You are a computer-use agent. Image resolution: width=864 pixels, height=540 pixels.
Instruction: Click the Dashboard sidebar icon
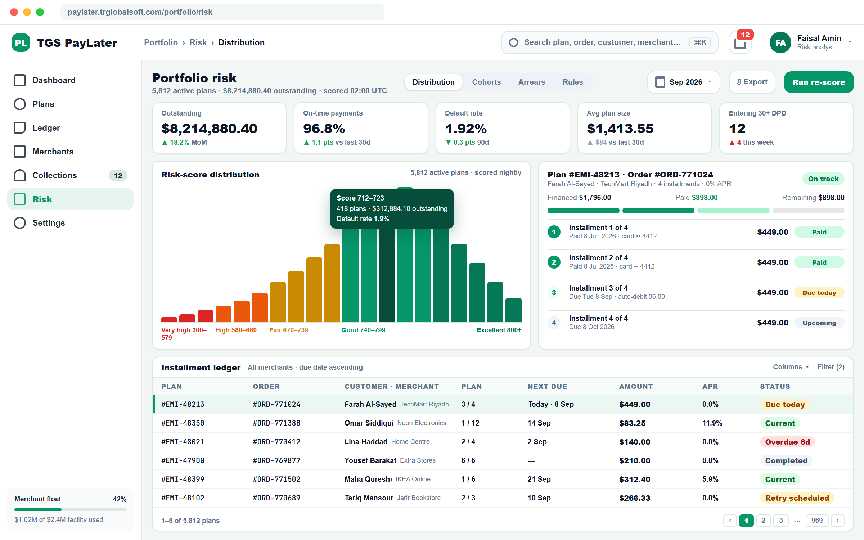pos(20,80)
